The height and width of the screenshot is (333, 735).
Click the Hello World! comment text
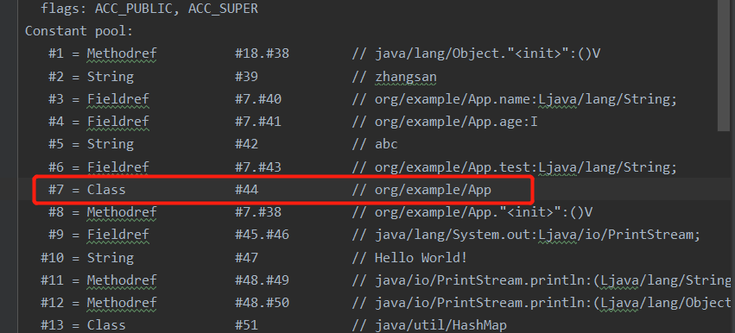[x=421, y=258]
